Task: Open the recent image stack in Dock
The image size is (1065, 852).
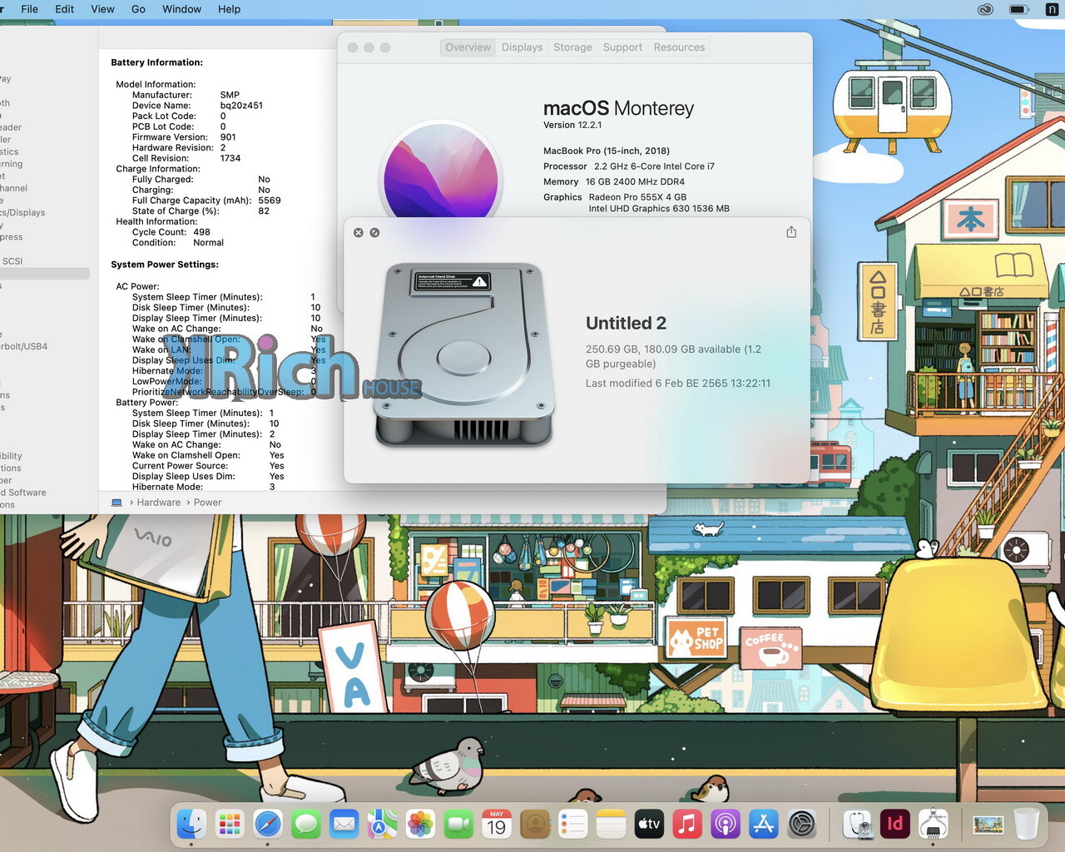Action: coord(988,825)
